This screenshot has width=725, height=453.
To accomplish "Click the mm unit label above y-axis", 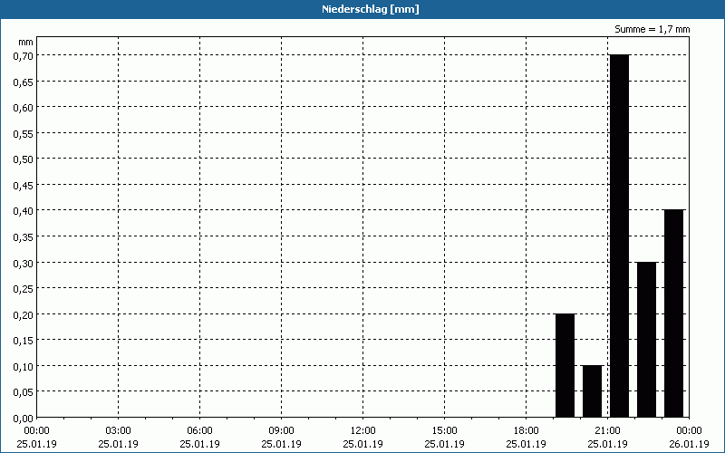I will [25, 43].
